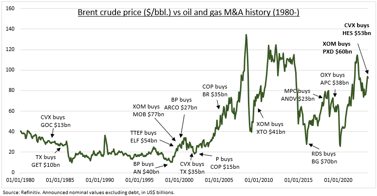377x196 pixels.
Task: Click the chart title about Brent crude price
Action: [188, 12]
